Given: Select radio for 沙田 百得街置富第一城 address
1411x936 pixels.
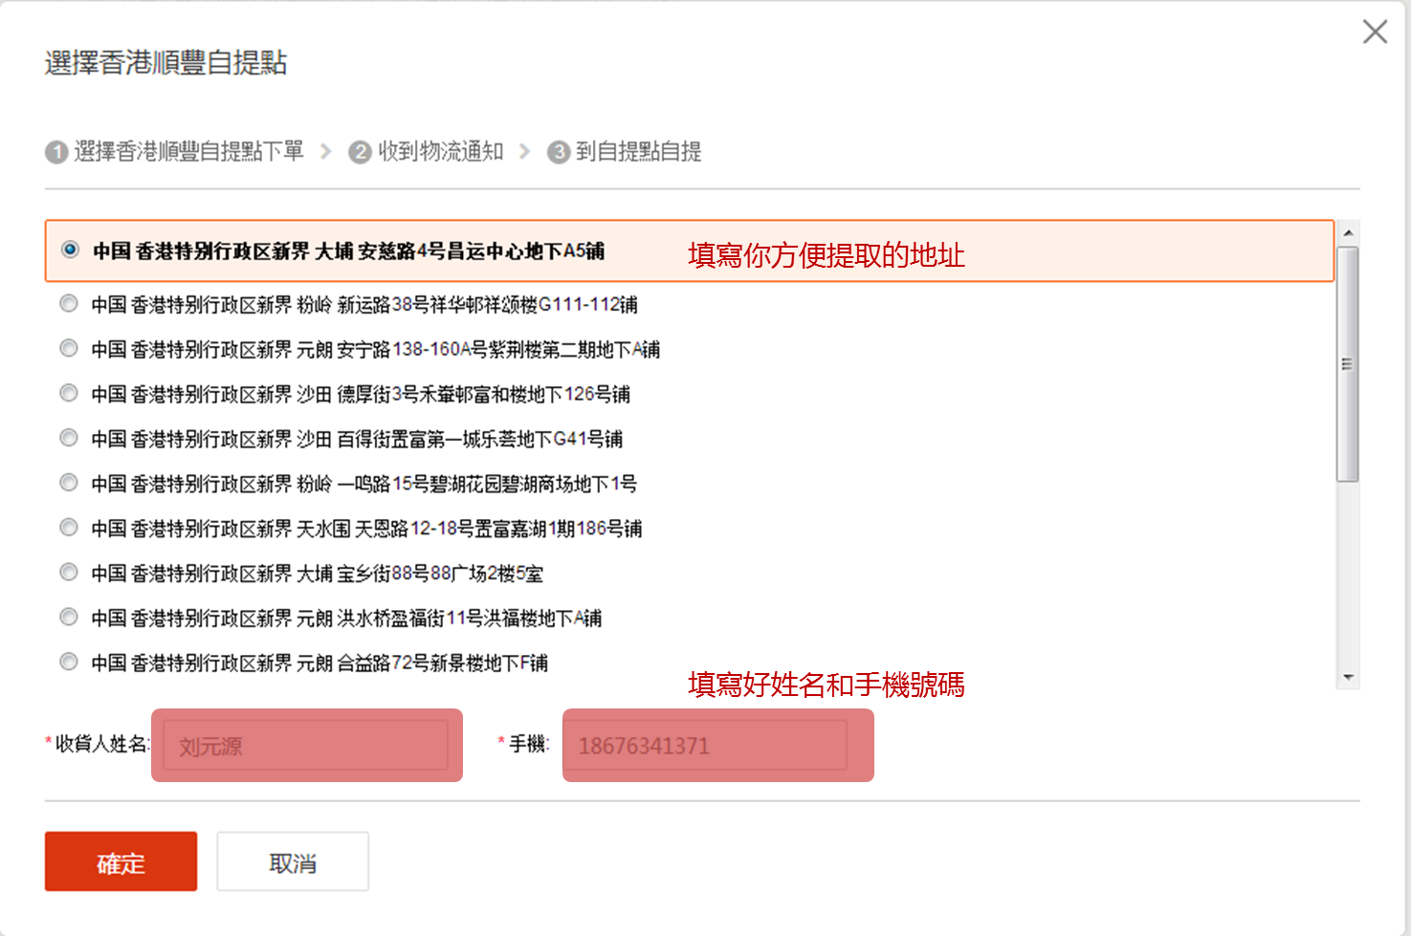Looking at the screenshot, I should (69, 437).
